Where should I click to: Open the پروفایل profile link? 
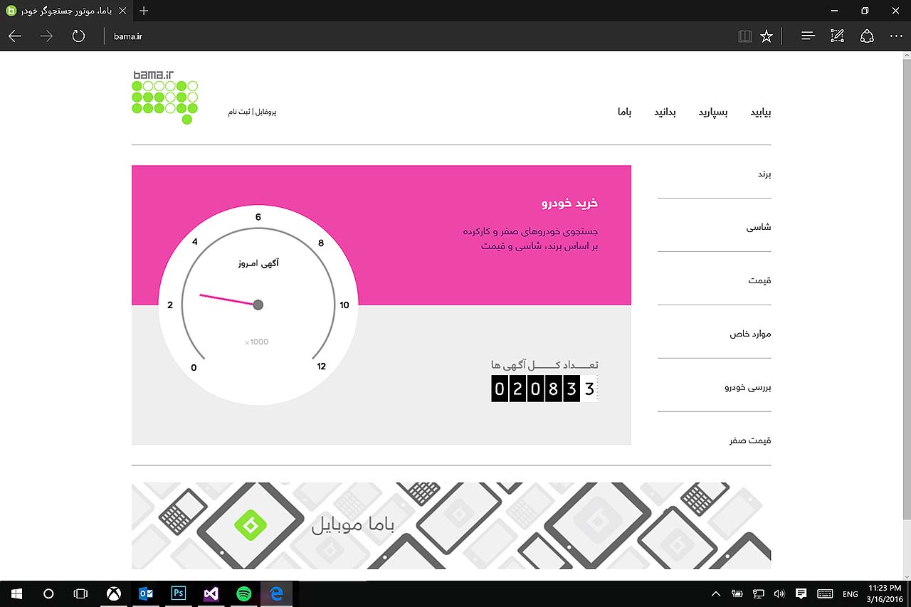coord(265,112)
